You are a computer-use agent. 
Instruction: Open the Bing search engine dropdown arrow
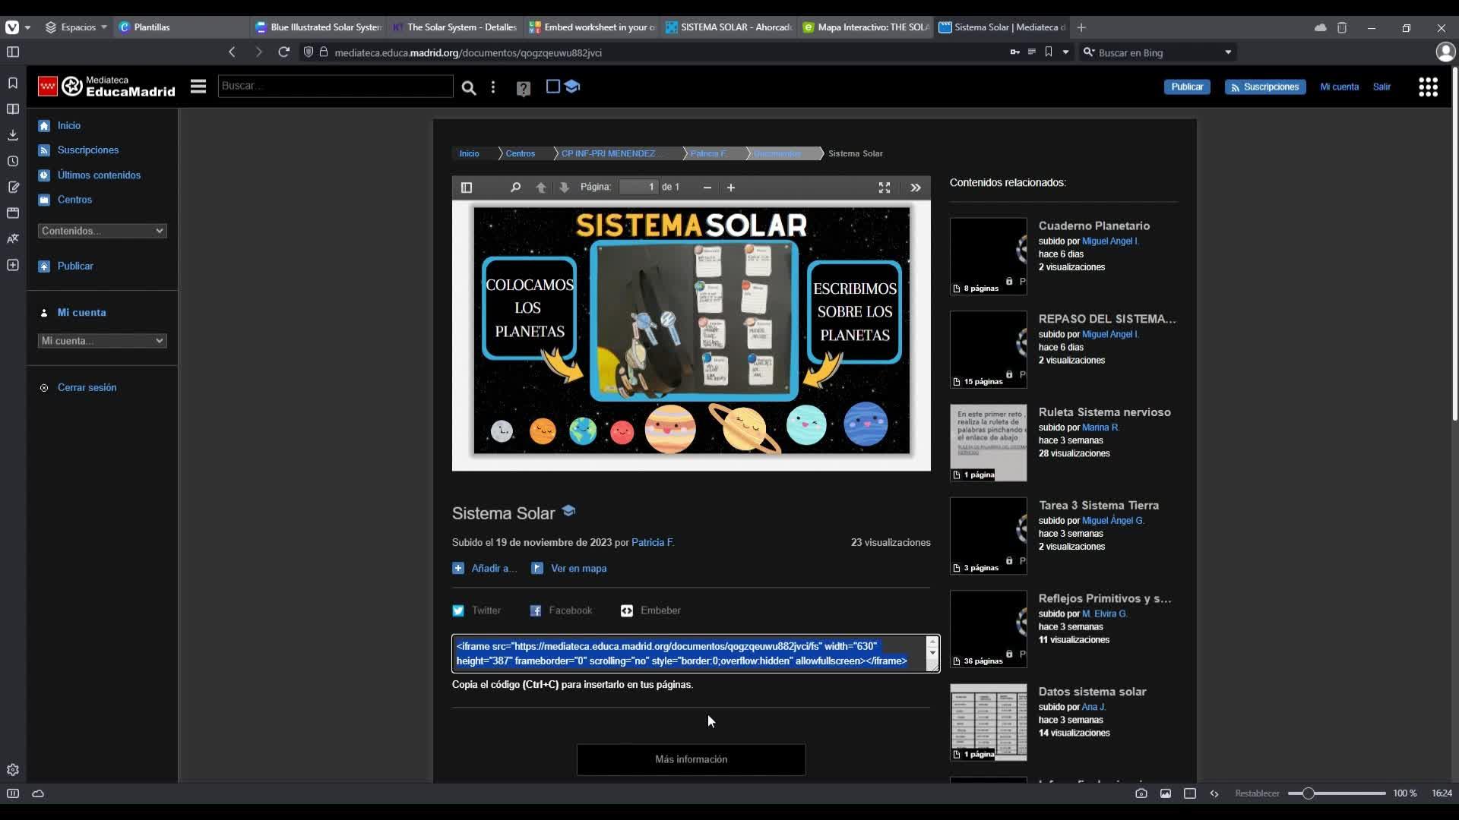click(1228, 52)
